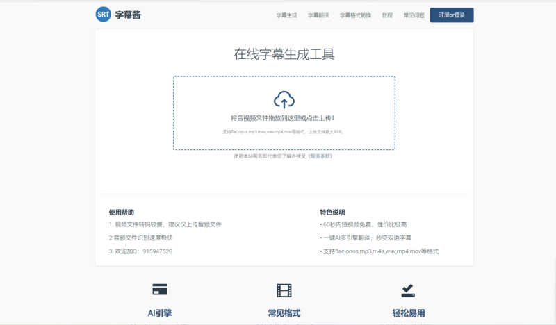556x325 pixels.
Task: Click the line 一键AI多引擎翻译，秒变双语字幕
Action: [x=366, y=237]
